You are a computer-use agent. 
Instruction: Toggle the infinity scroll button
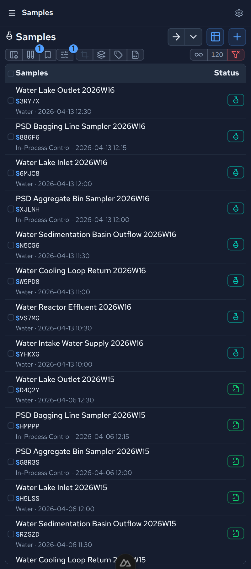coord(199,55)
